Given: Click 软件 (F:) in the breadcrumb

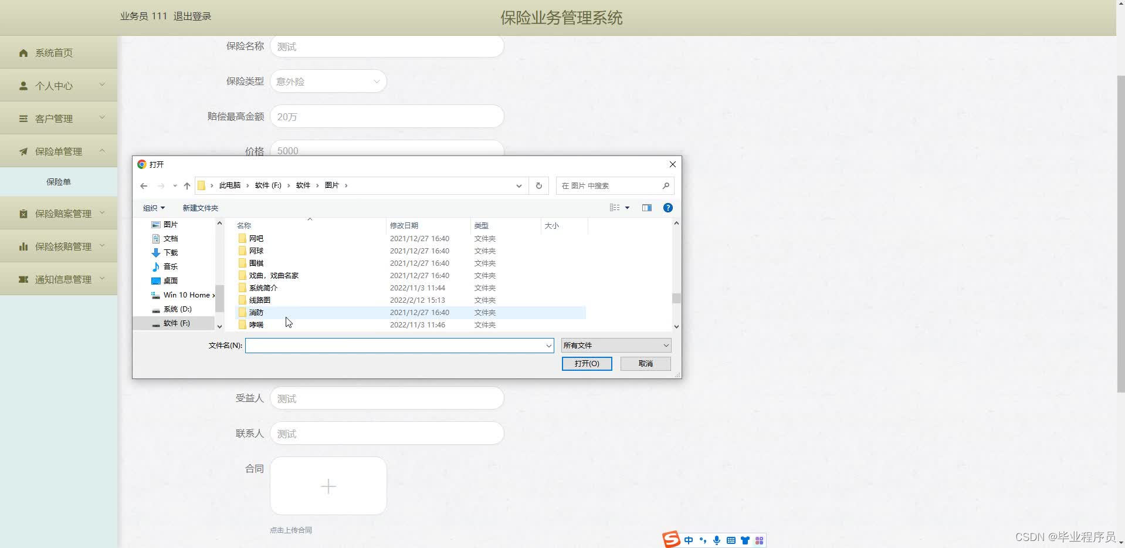Looking at the screenshot, I should tap(268, 185).
